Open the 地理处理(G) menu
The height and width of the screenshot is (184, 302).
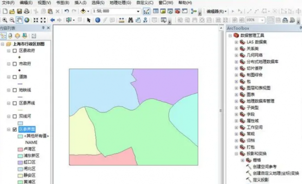pos(120,3)
